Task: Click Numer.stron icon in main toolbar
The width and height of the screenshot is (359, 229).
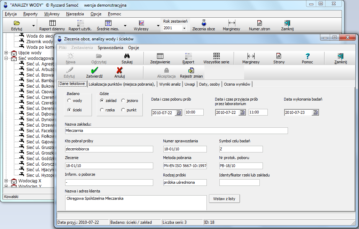Action: (259, 23)
